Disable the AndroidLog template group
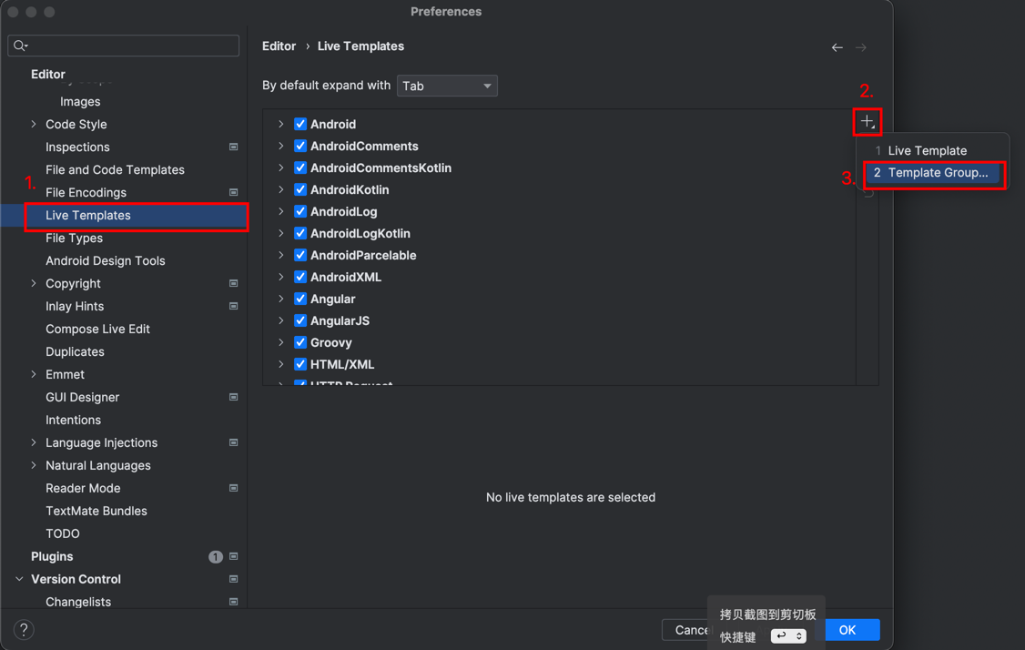This screenshot has height=650, width=1025. pyautogui.click(x=300, y=211)
